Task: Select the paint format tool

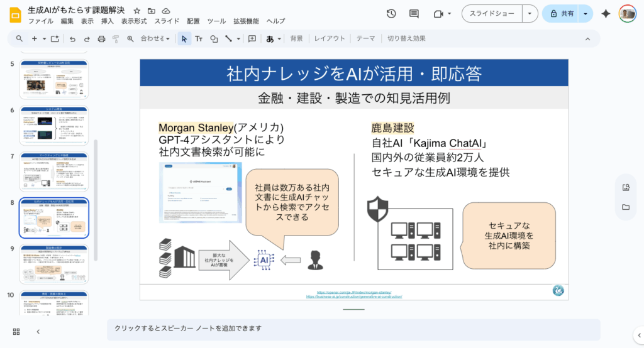Action: [x=116, y=39]
